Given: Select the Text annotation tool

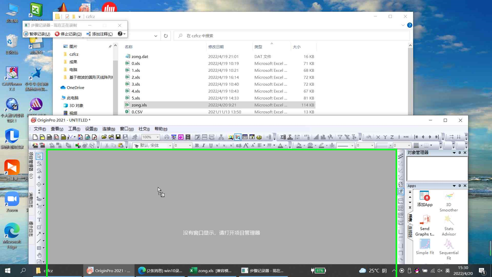Looking at the screenshot, I should [39, 220].
